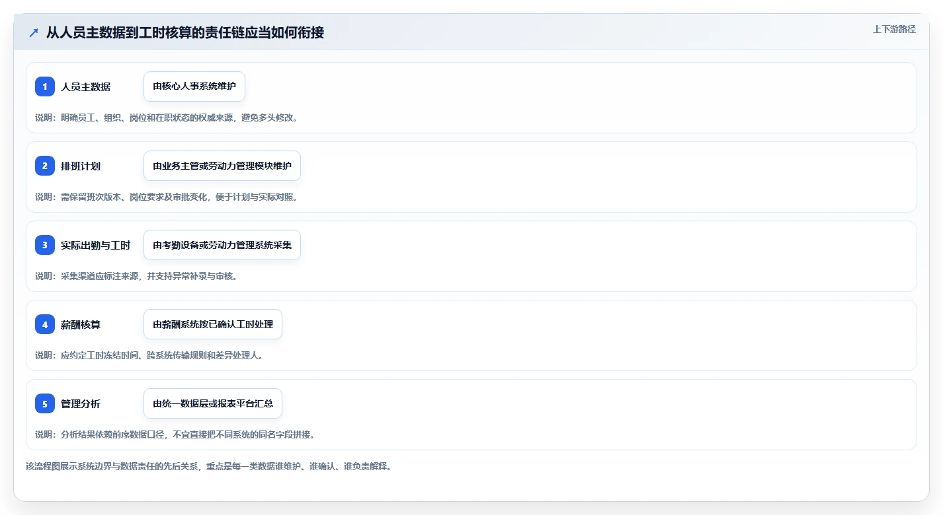The width and height of the screenshot is (943, 515).
Task: Select the 由统一数据层或报表平台汇总 chip
Action: (213, 403)
